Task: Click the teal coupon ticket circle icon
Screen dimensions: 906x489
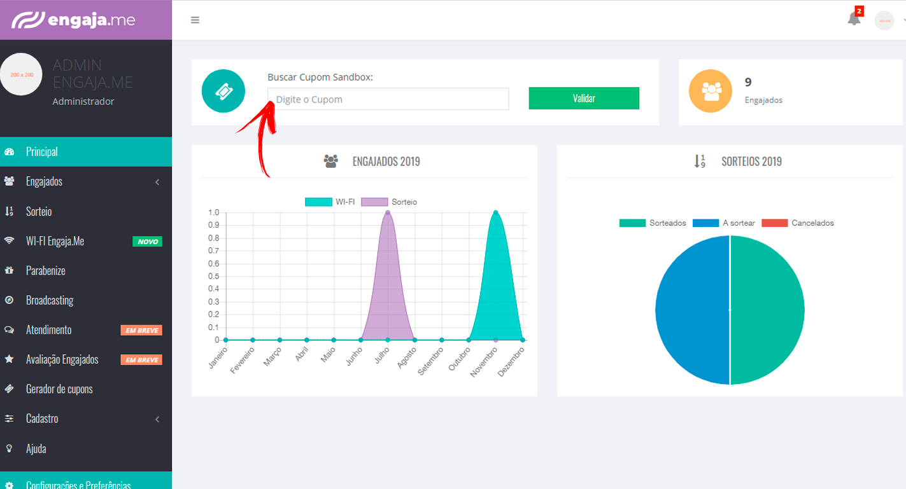Action: point(223,92)
